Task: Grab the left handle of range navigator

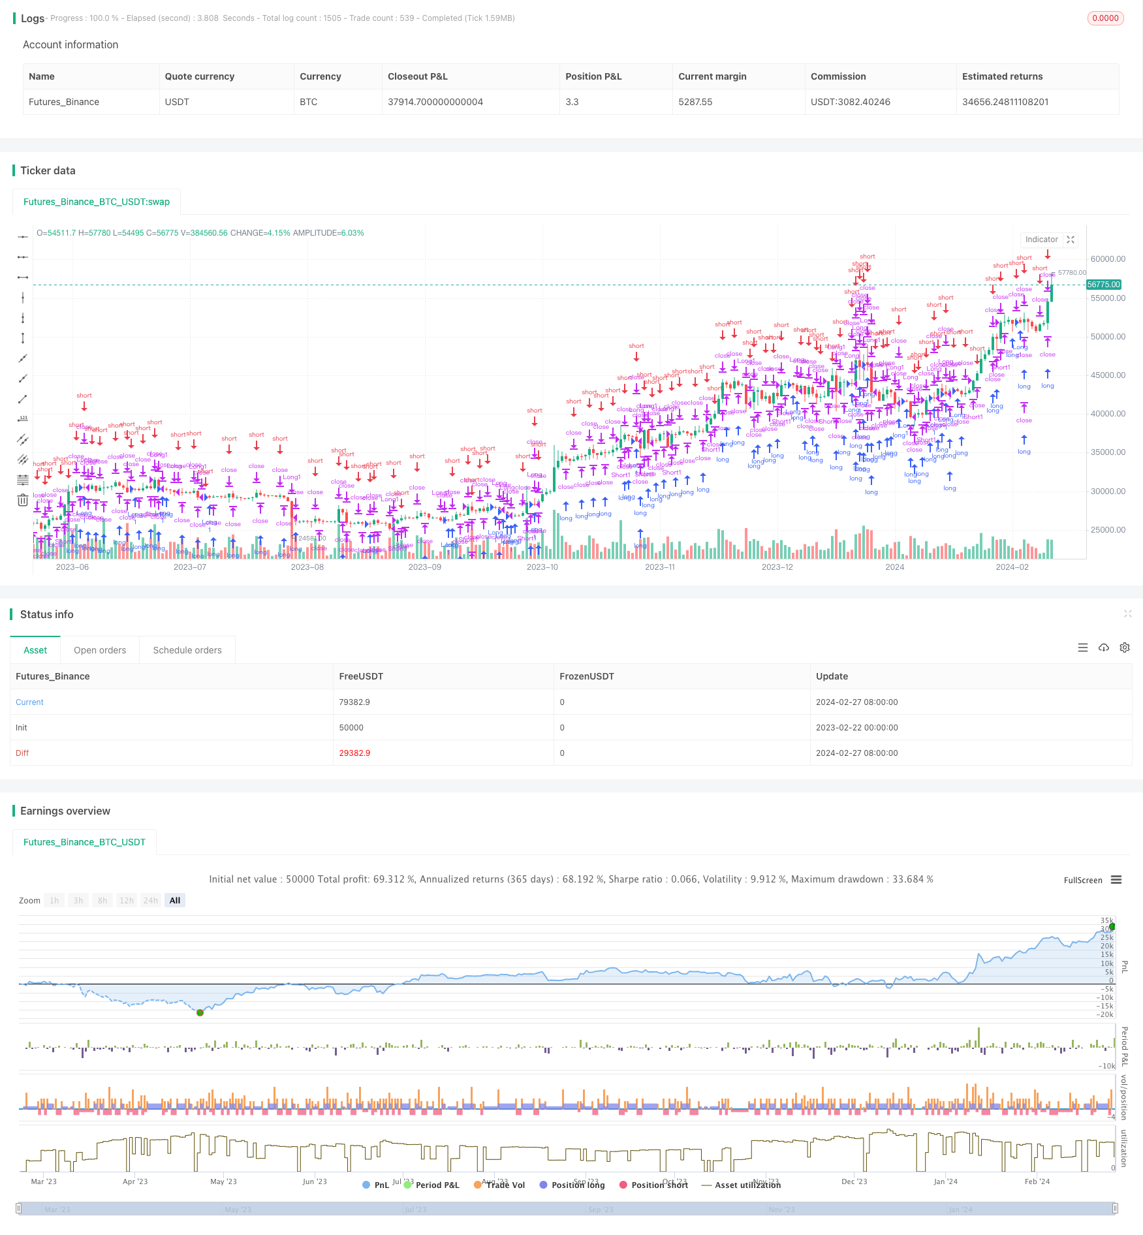Action: (x=19, y=1208)
